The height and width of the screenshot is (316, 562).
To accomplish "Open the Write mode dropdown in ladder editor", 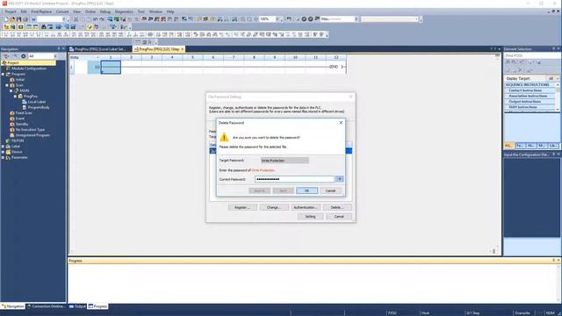I will click(97, 57).
